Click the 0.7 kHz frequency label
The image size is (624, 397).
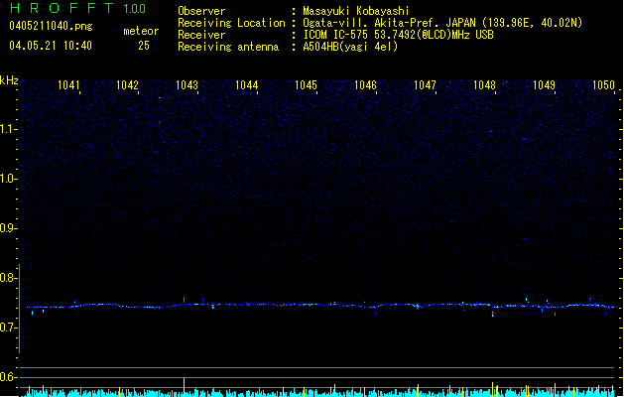coord(9,328)
